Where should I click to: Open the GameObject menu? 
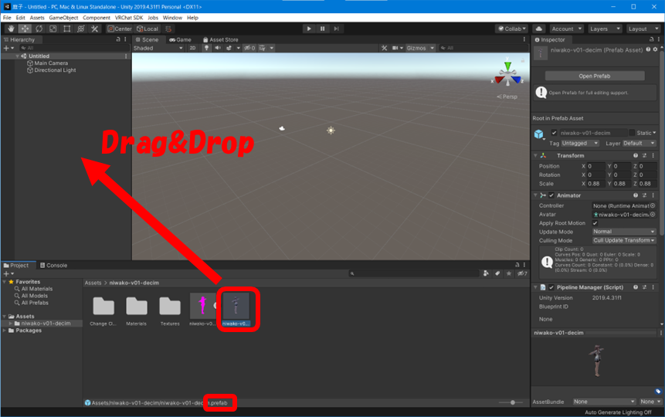[63, 17]
